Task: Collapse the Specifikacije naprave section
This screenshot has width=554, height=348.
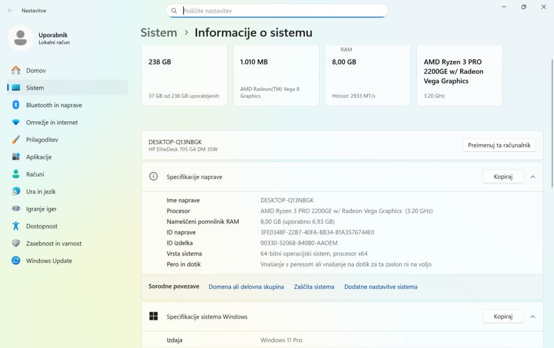Action: tap(532, 177)
